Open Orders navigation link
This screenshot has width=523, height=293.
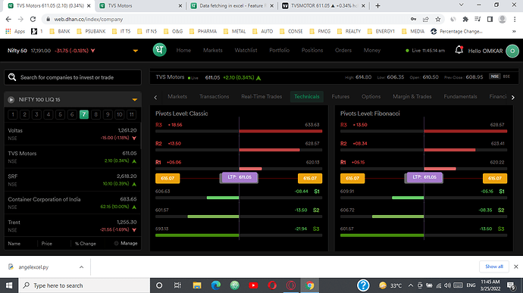[343, 50]
